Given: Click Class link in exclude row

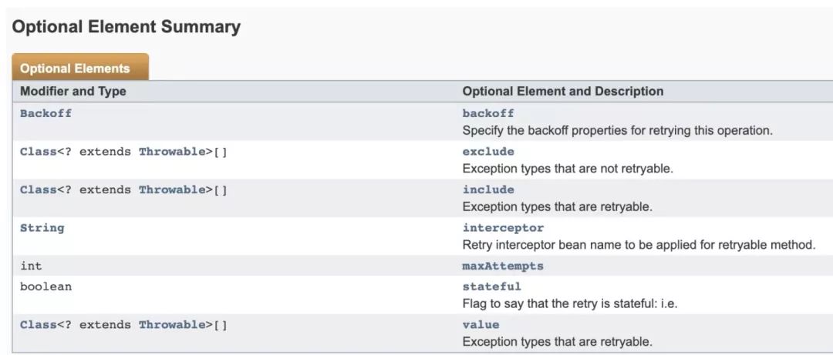Looking at the screenshot, I should (39, 152).
